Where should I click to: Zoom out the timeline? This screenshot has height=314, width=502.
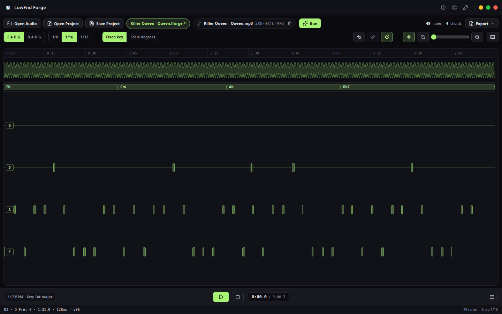point(423,37)
